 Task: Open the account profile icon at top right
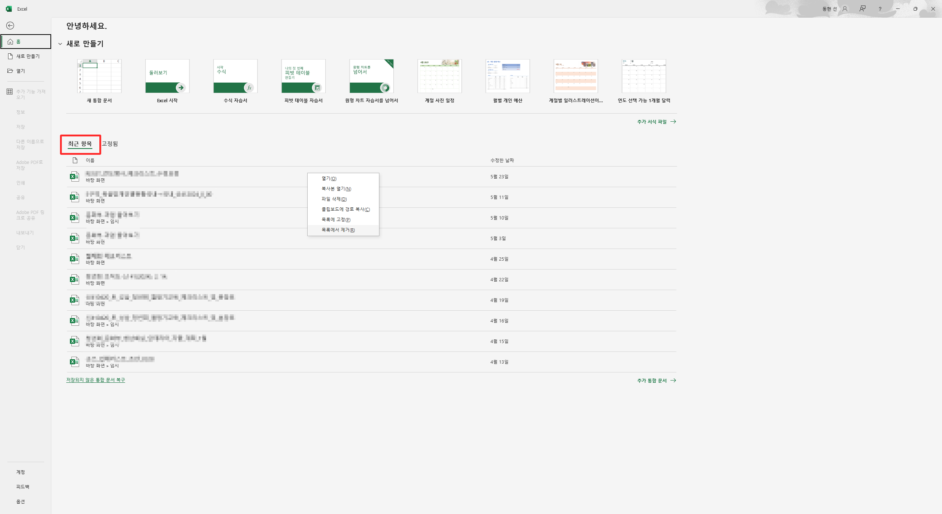click(845, 9)
